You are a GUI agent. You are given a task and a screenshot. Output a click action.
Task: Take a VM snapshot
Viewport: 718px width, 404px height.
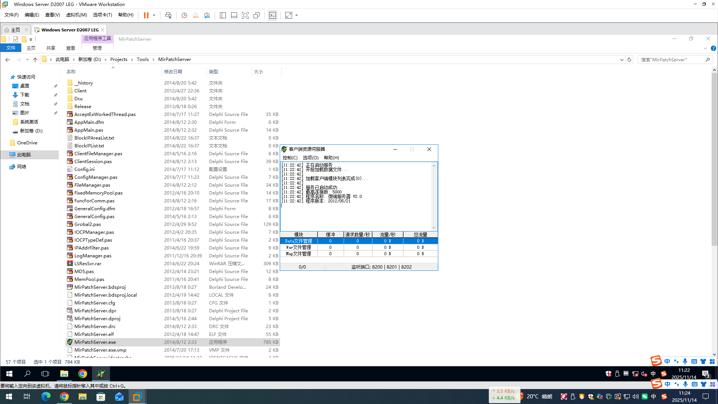point(184,15)
